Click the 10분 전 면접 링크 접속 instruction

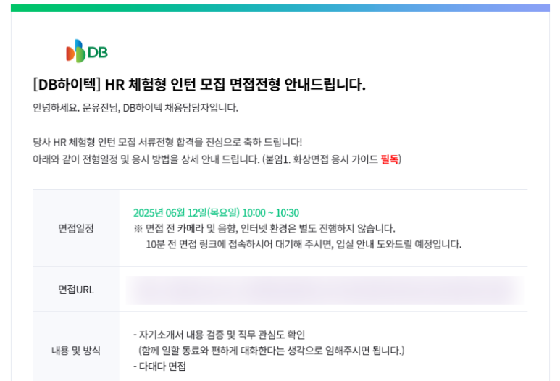[x=304, y=244]
